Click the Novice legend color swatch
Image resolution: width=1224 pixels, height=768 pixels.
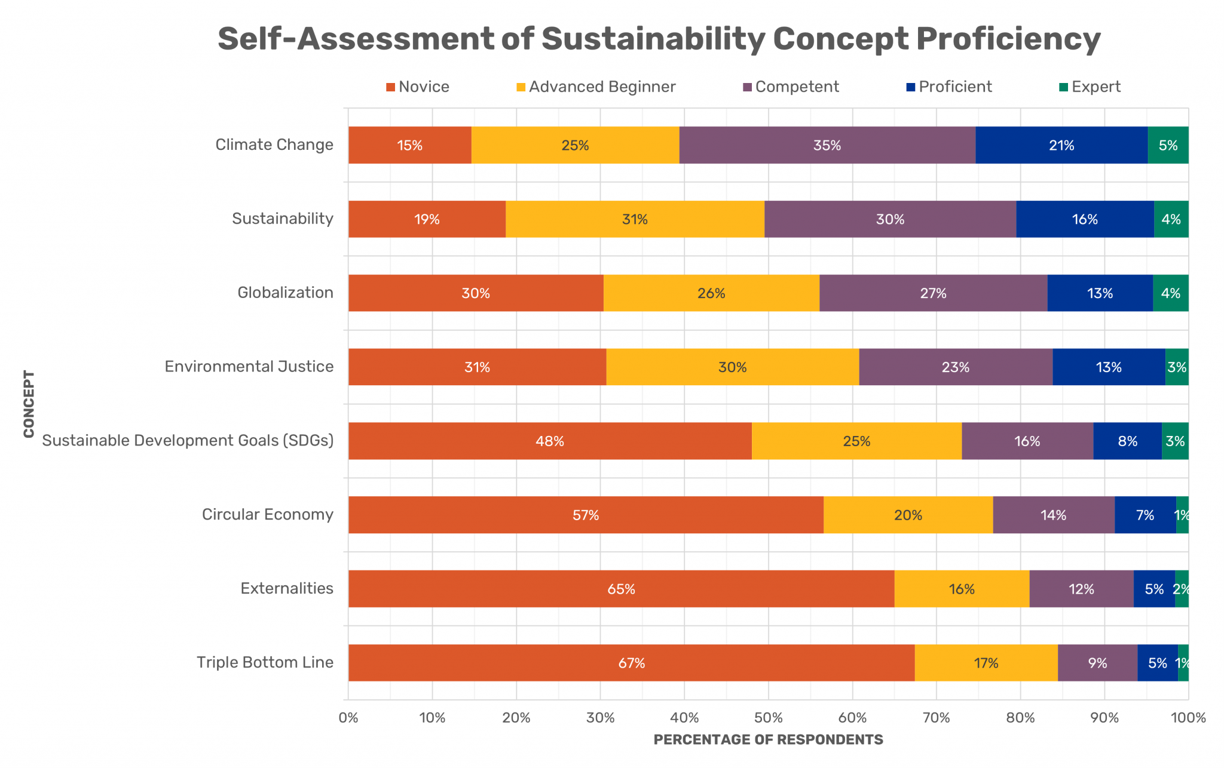click(390, 87)
